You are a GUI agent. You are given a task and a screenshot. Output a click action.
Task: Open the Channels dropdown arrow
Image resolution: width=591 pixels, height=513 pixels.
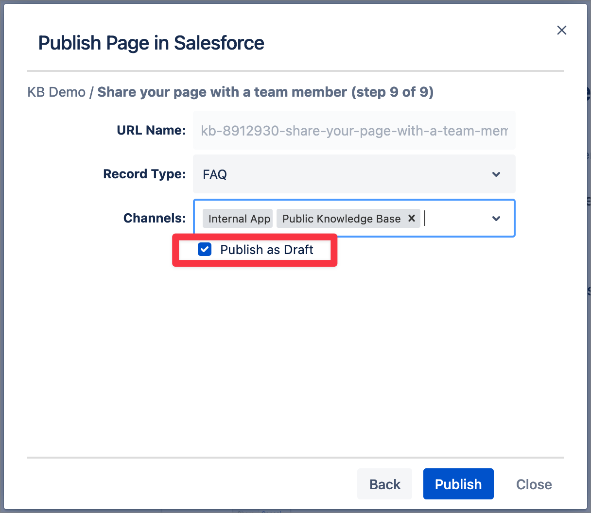pos(496,218)
